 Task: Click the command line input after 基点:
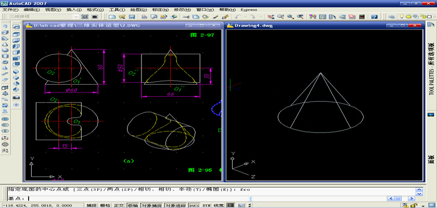206,199
